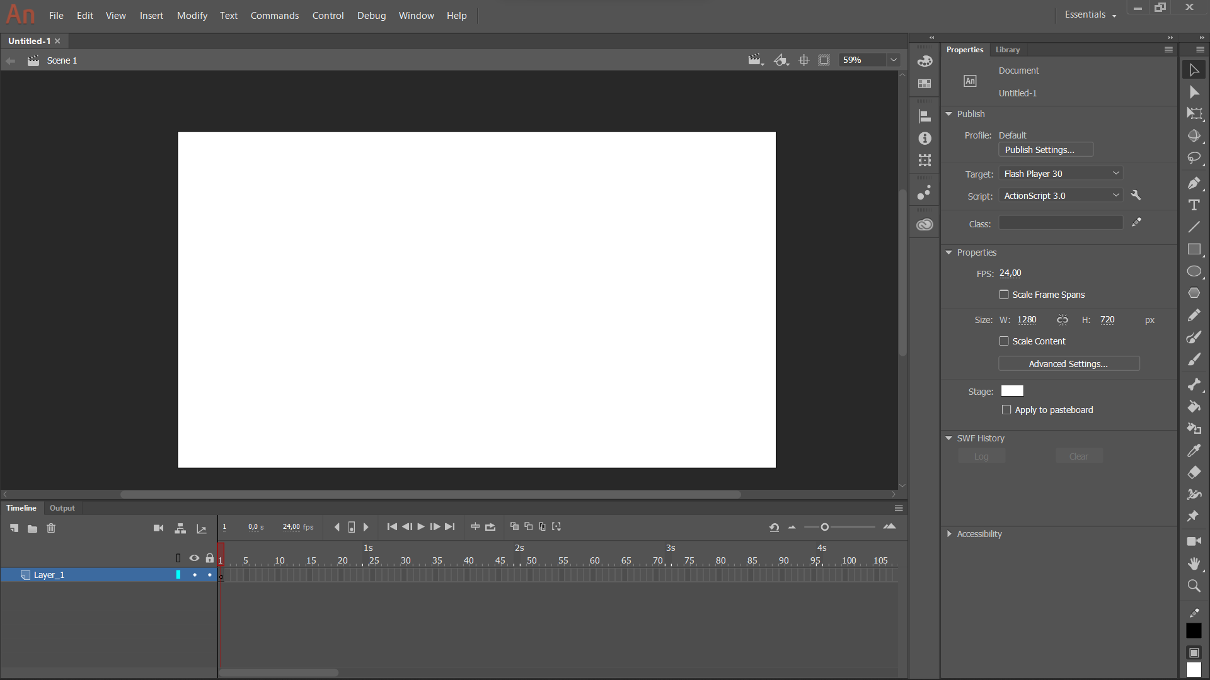Toggle clip content outside stage
Screen dimensions: 1210x680
[824, 60]
